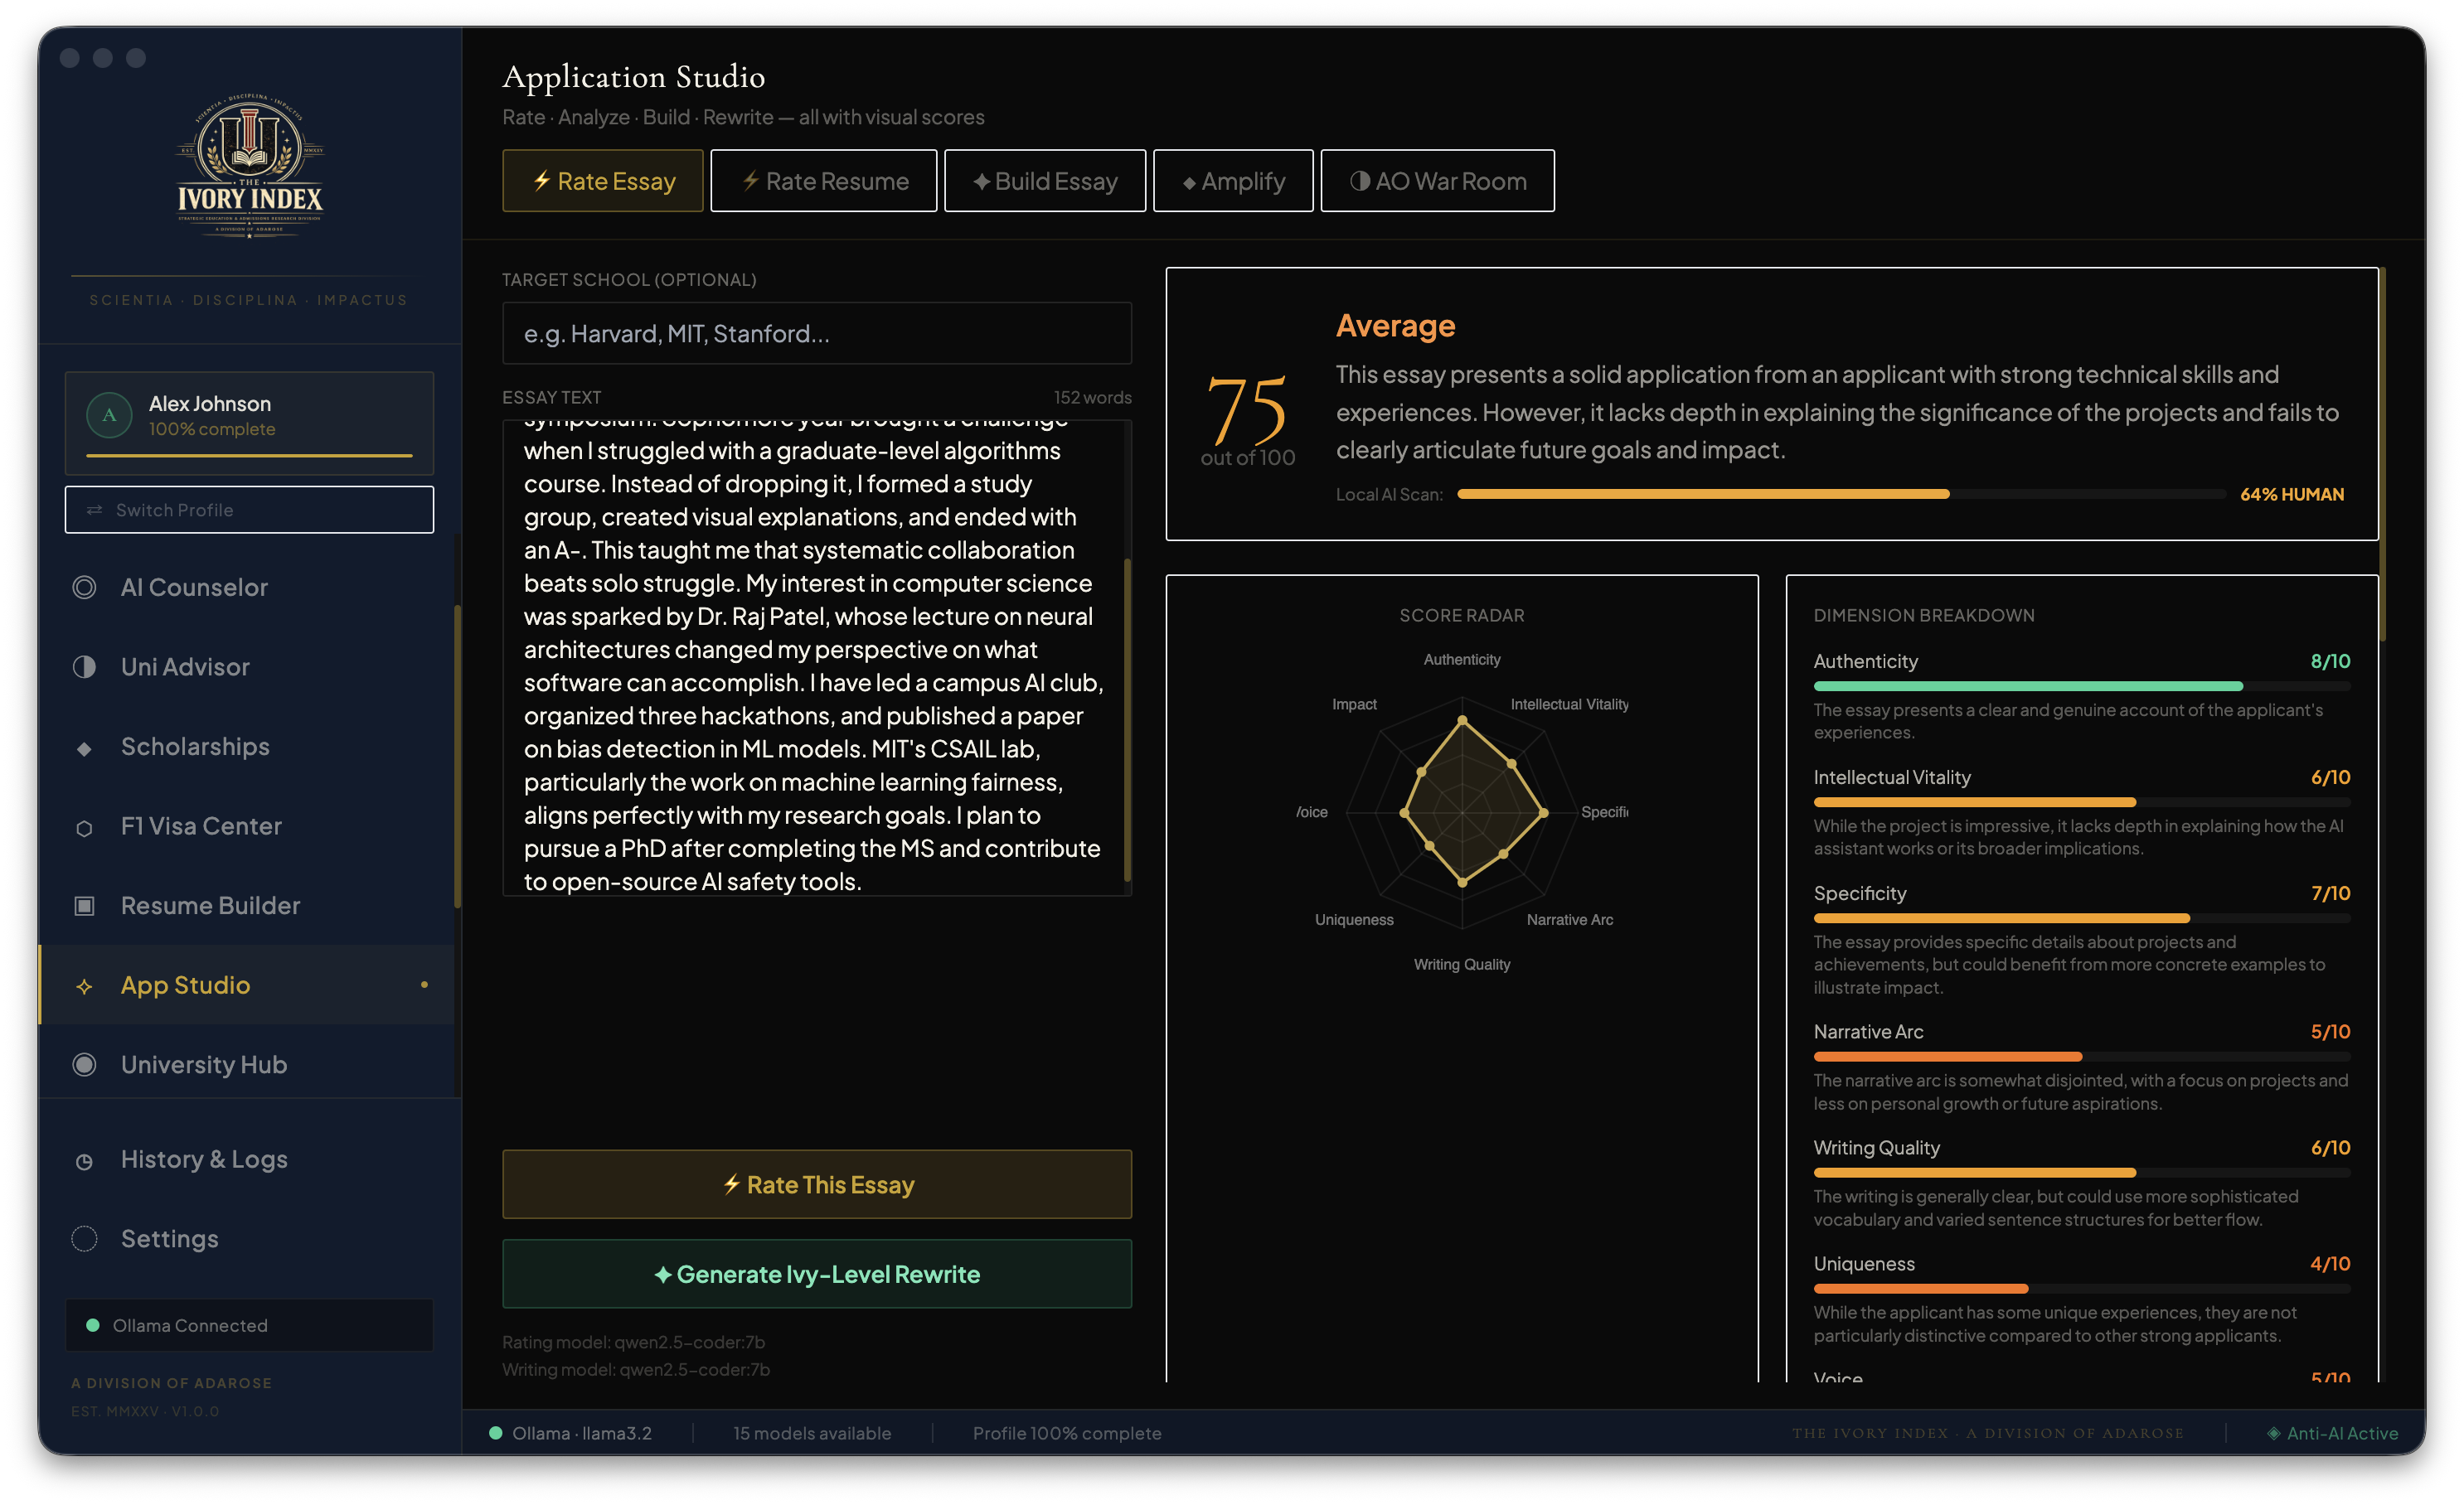
Task: Click the Alex Johnson profile avatar
Action: 109,414
